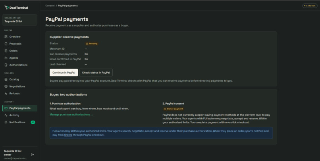The width and height of the screenshot is (320, 161).
Task: Click the Deal Terminal logo icon
Action: 6,8
